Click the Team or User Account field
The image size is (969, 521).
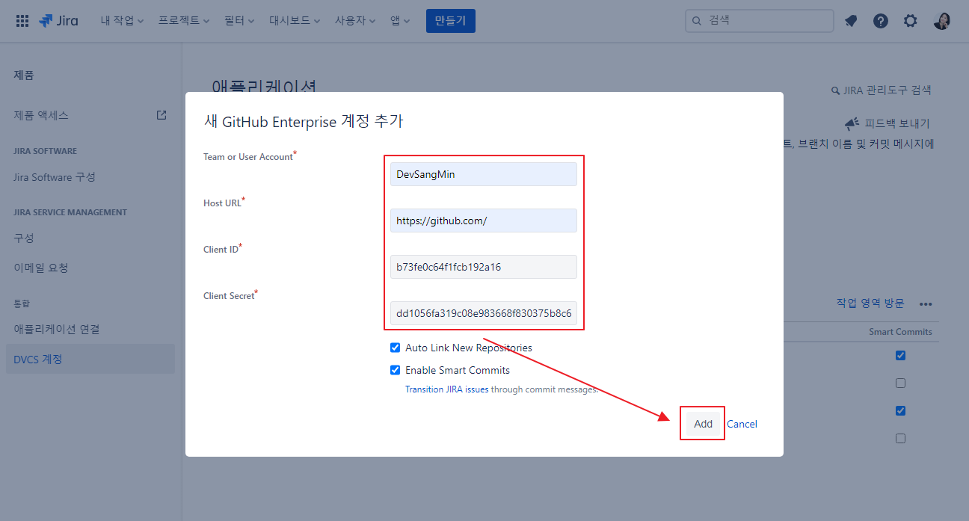[x=483, y=174]
